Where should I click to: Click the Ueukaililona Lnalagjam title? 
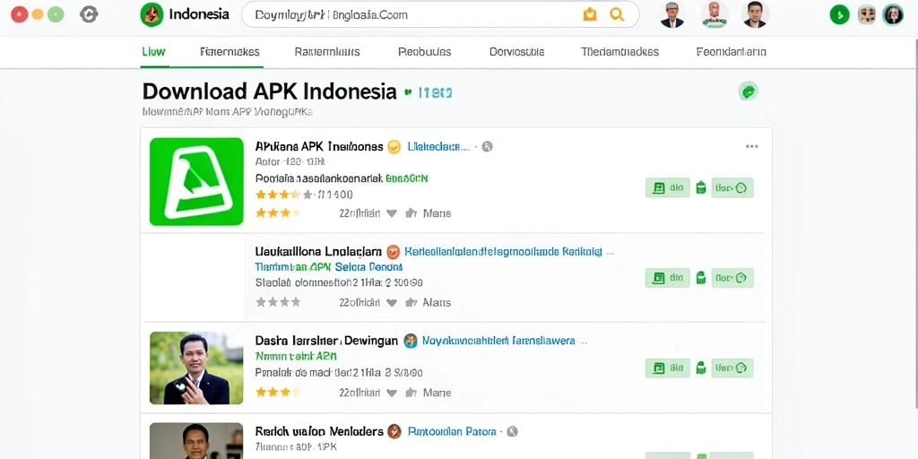pyautogui.click(x=318, y=252)
